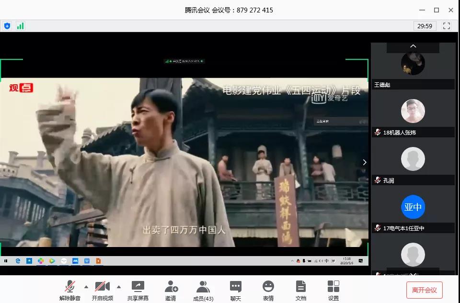Click the colorful pinwheel icon in shared taskbar
Image resolution: width=460 pixels, height=303 pixels.
41,261
